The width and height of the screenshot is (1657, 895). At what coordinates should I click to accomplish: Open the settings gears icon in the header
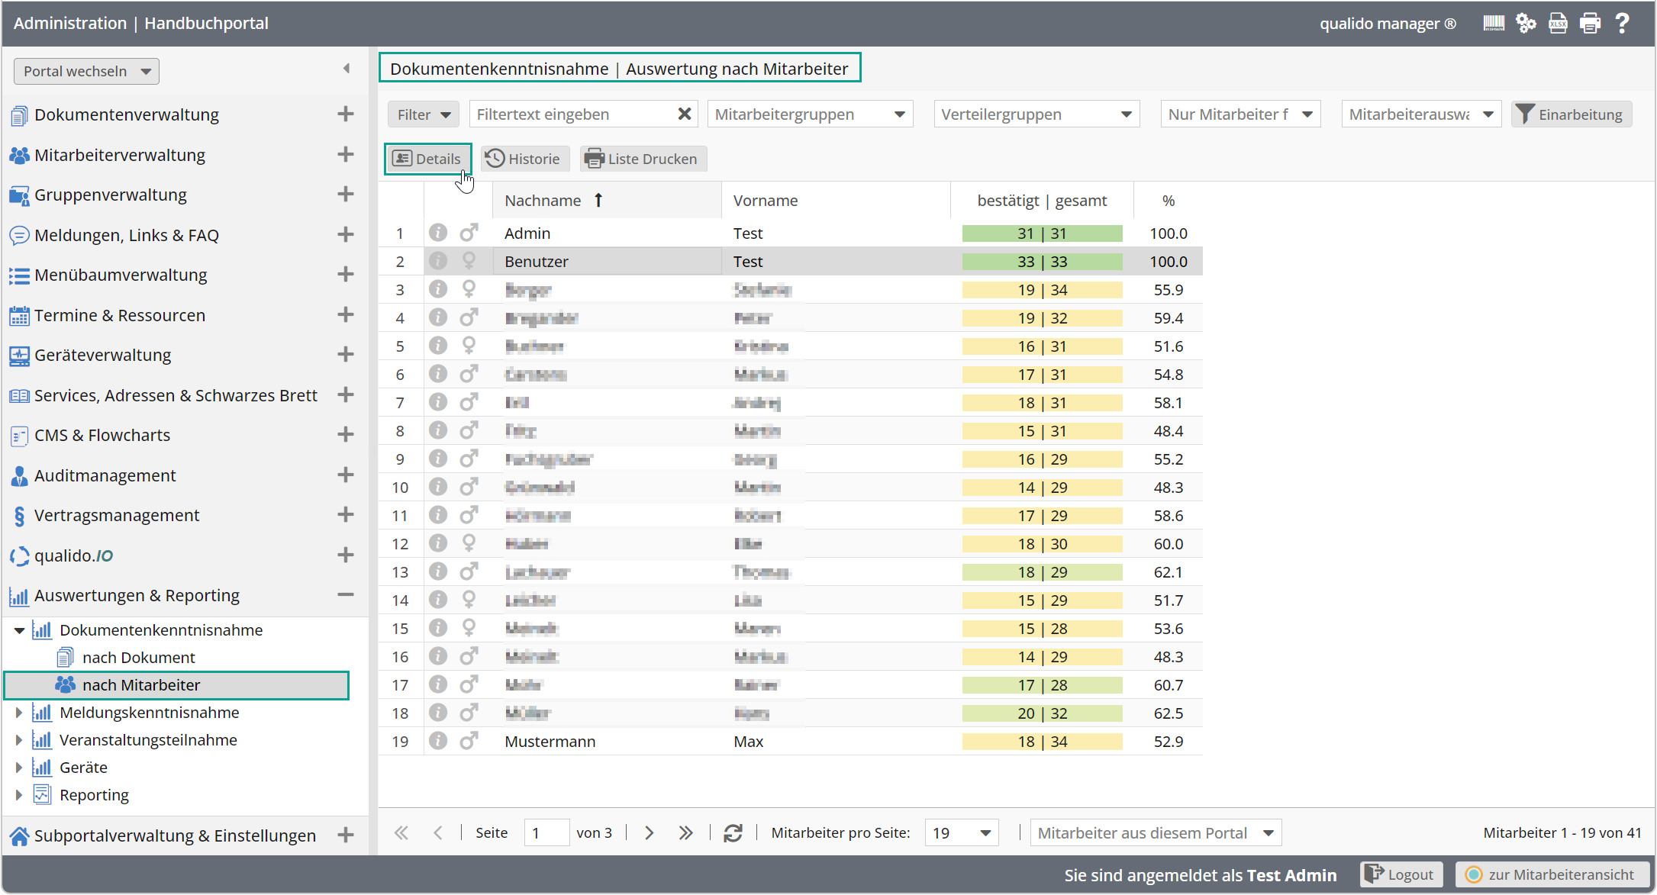pyautogui.click(x=1526, y=23)
